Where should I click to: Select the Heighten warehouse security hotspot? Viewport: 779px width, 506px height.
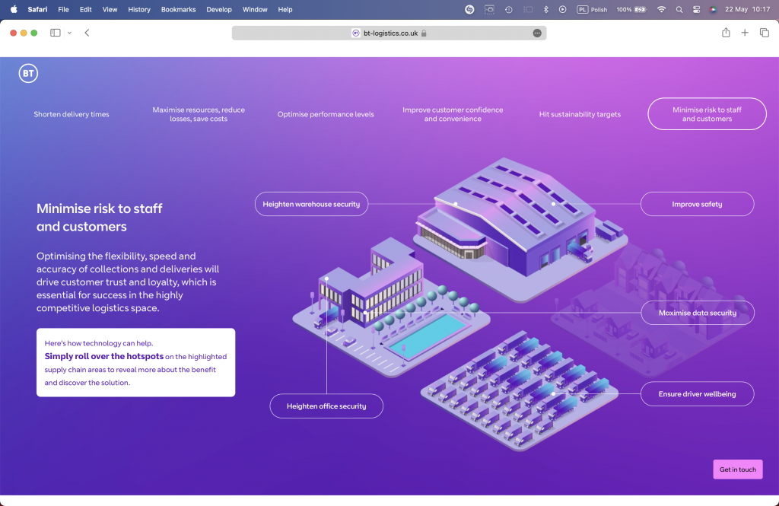pos(311,204)
